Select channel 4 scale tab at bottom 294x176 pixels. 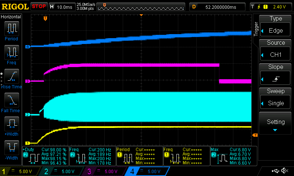coord(148,171)
